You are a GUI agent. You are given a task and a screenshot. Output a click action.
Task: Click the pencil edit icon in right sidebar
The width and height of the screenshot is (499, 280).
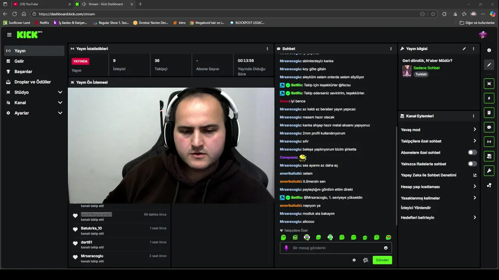tap(489, 65)
